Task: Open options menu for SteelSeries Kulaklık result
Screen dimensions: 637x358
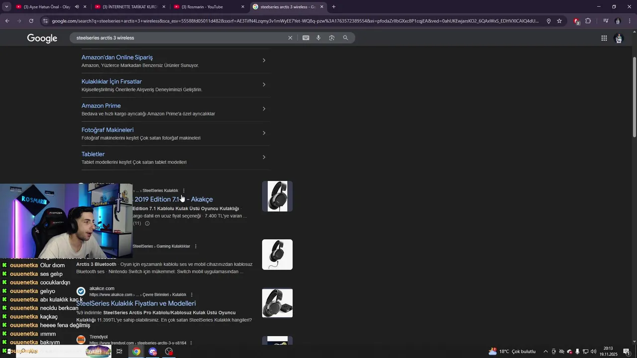Action: click(x=184, y=190)
